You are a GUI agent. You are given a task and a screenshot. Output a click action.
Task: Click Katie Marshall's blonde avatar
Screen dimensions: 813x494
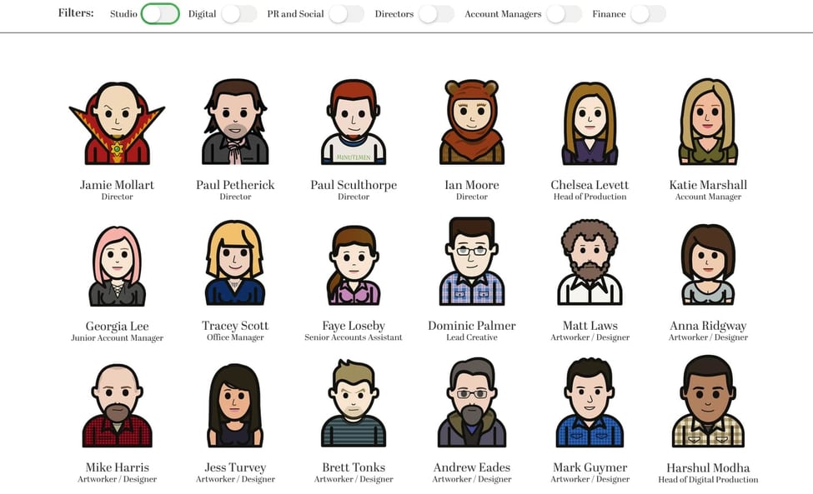coord(708,122)
